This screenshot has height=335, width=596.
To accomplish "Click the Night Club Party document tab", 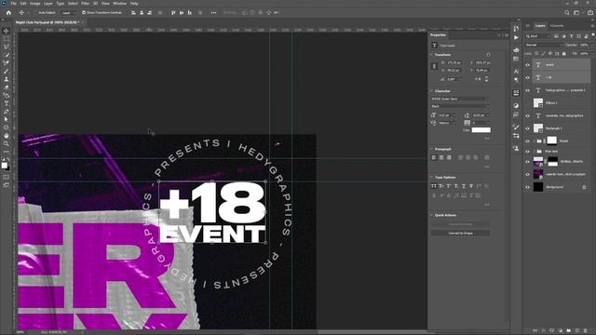I will tap(47, 22).
